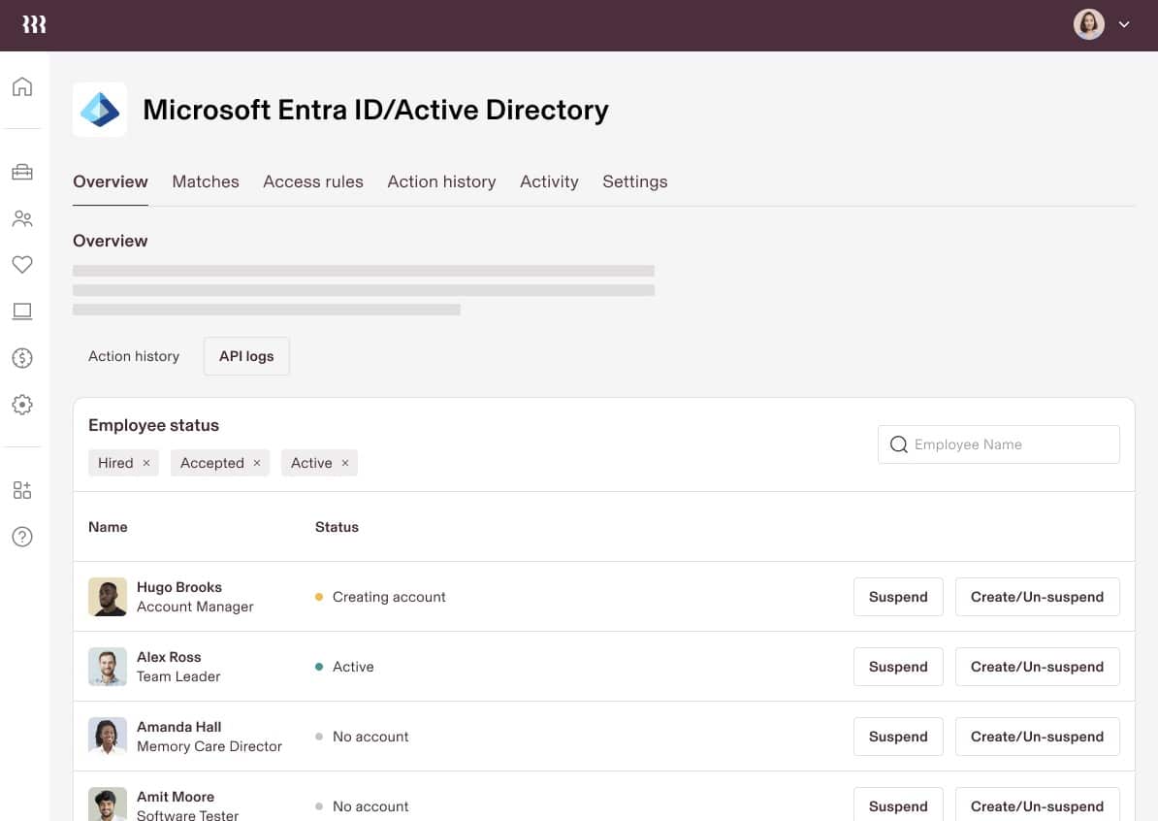Switch to the Matches tab
Image resolution: width=1158 pixels, height=821 pixels.
click(x=206, y=181)
